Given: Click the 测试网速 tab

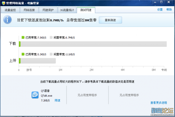Looking at the screenshot, I should pyautogui.click(x=86, y=10).
